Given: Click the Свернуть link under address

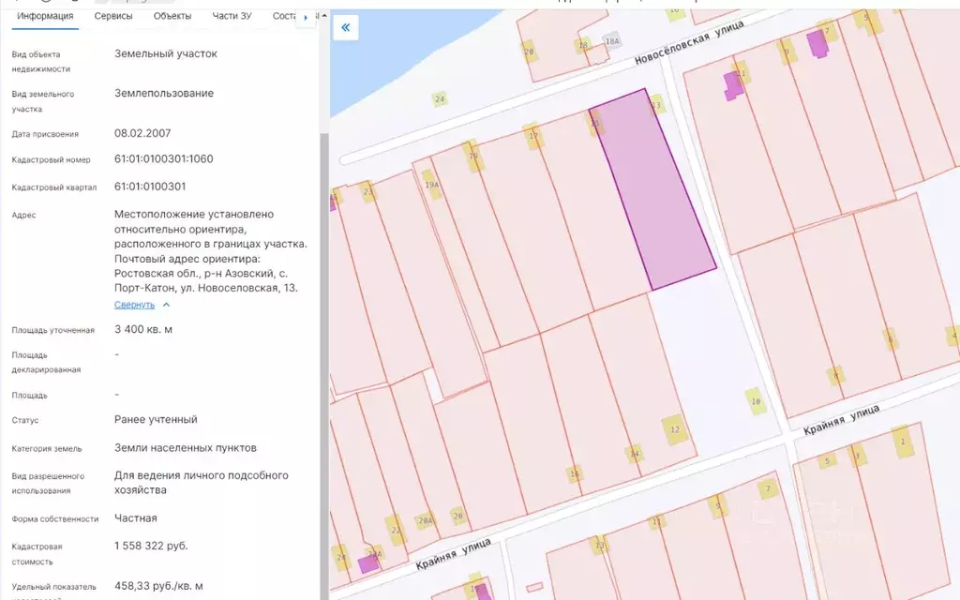Looking at the screenshot, I should coord(134,305).
